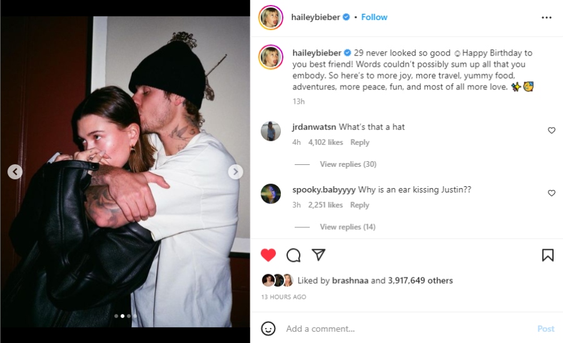This screenshot has height=343, width=563.
Task: Open haileybieber profile picture in header
Action: tap(270, 17)
